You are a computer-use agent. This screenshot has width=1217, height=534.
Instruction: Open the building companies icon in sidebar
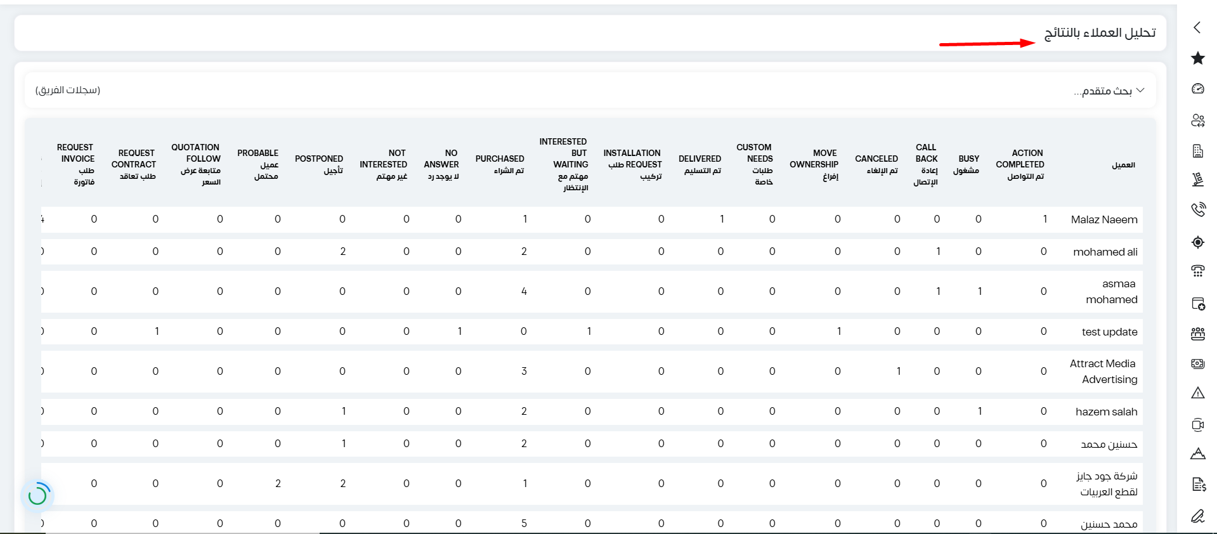pyautogui.click(x=1197, y=151)
